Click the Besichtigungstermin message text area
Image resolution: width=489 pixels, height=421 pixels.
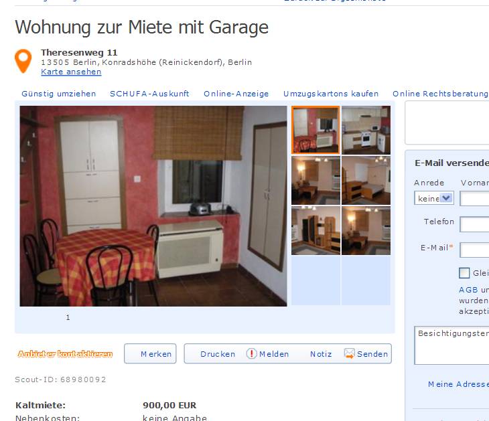(x=451, y=345)
